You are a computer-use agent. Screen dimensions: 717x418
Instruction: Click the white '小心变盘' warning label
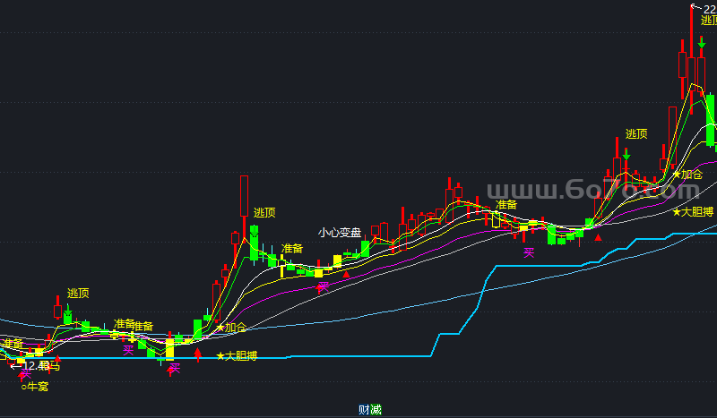pos(340,233)
